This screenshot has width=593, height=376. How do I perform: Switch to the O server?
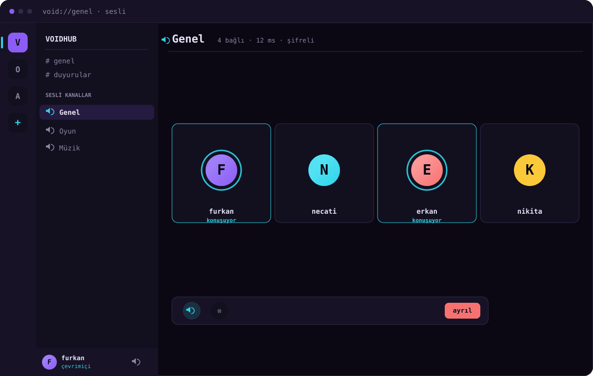tap(18, 69)
